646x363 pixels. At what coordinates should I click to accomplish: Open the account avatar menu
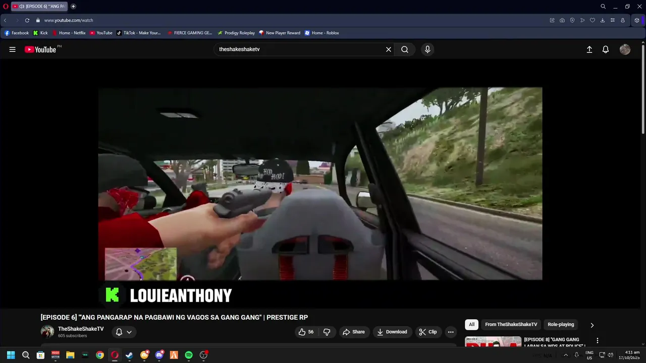tap(625, 49)
